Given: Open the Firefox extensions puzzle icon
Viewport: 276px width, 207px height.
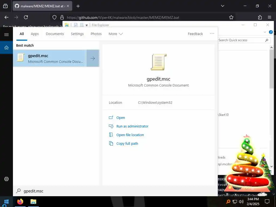Looking at the screenshot, I should pyautogui.click(x=260, y=17).
